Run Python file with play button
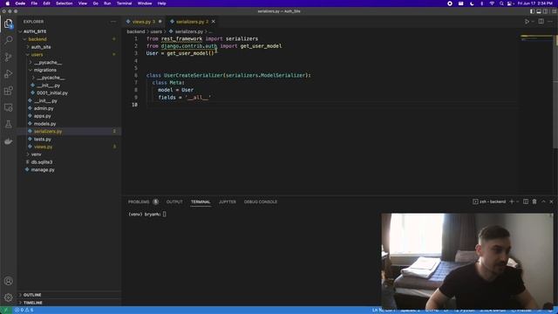The image size is (558, 314). 527,21
